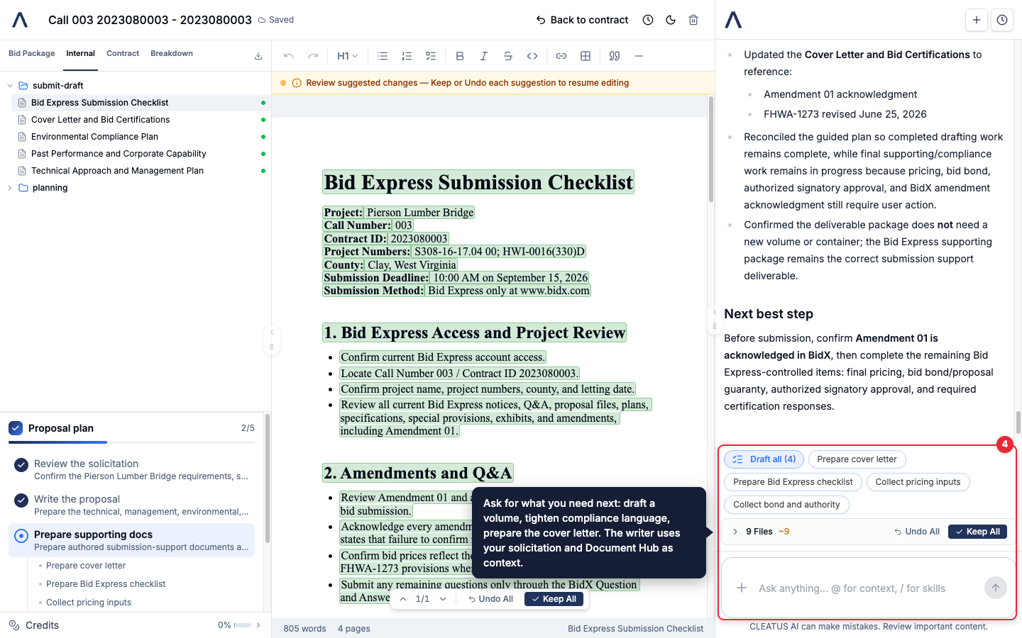Toggle the Proposal plan checkbox
Screen dimensions: 1022x638
(x=15, y=428)
